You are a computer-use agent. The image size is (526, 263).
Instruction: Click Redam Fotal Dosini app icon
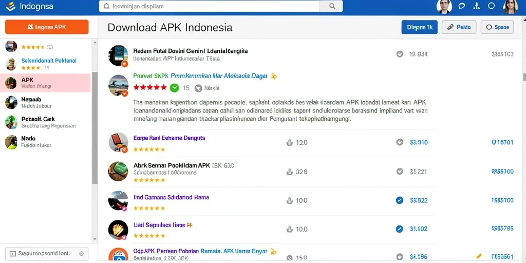[x=118, y=55]
